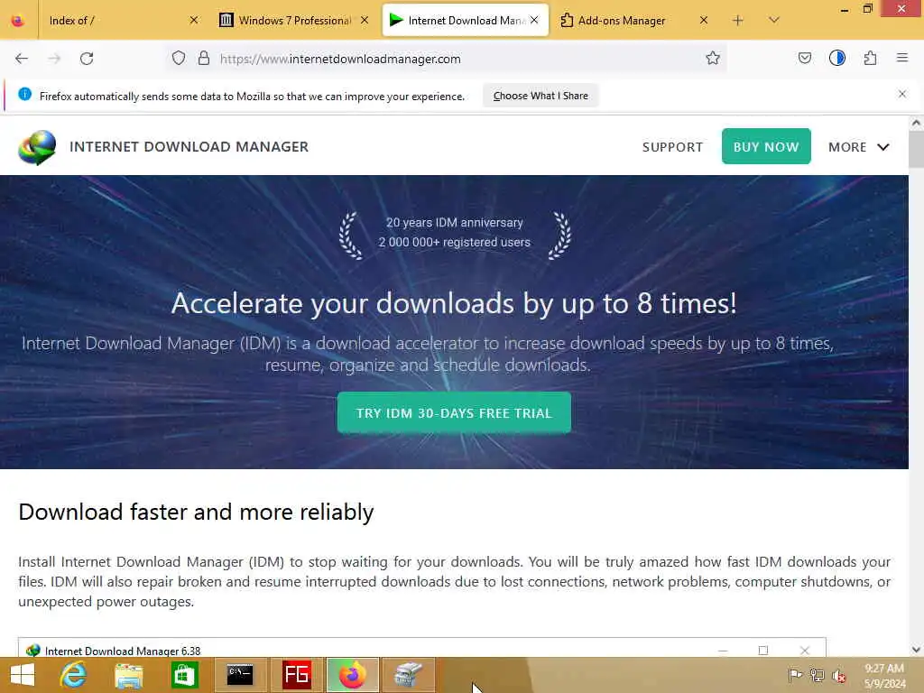Click the IDM globe logo
This screenshot has width=924, height=693.
point(37,147)
